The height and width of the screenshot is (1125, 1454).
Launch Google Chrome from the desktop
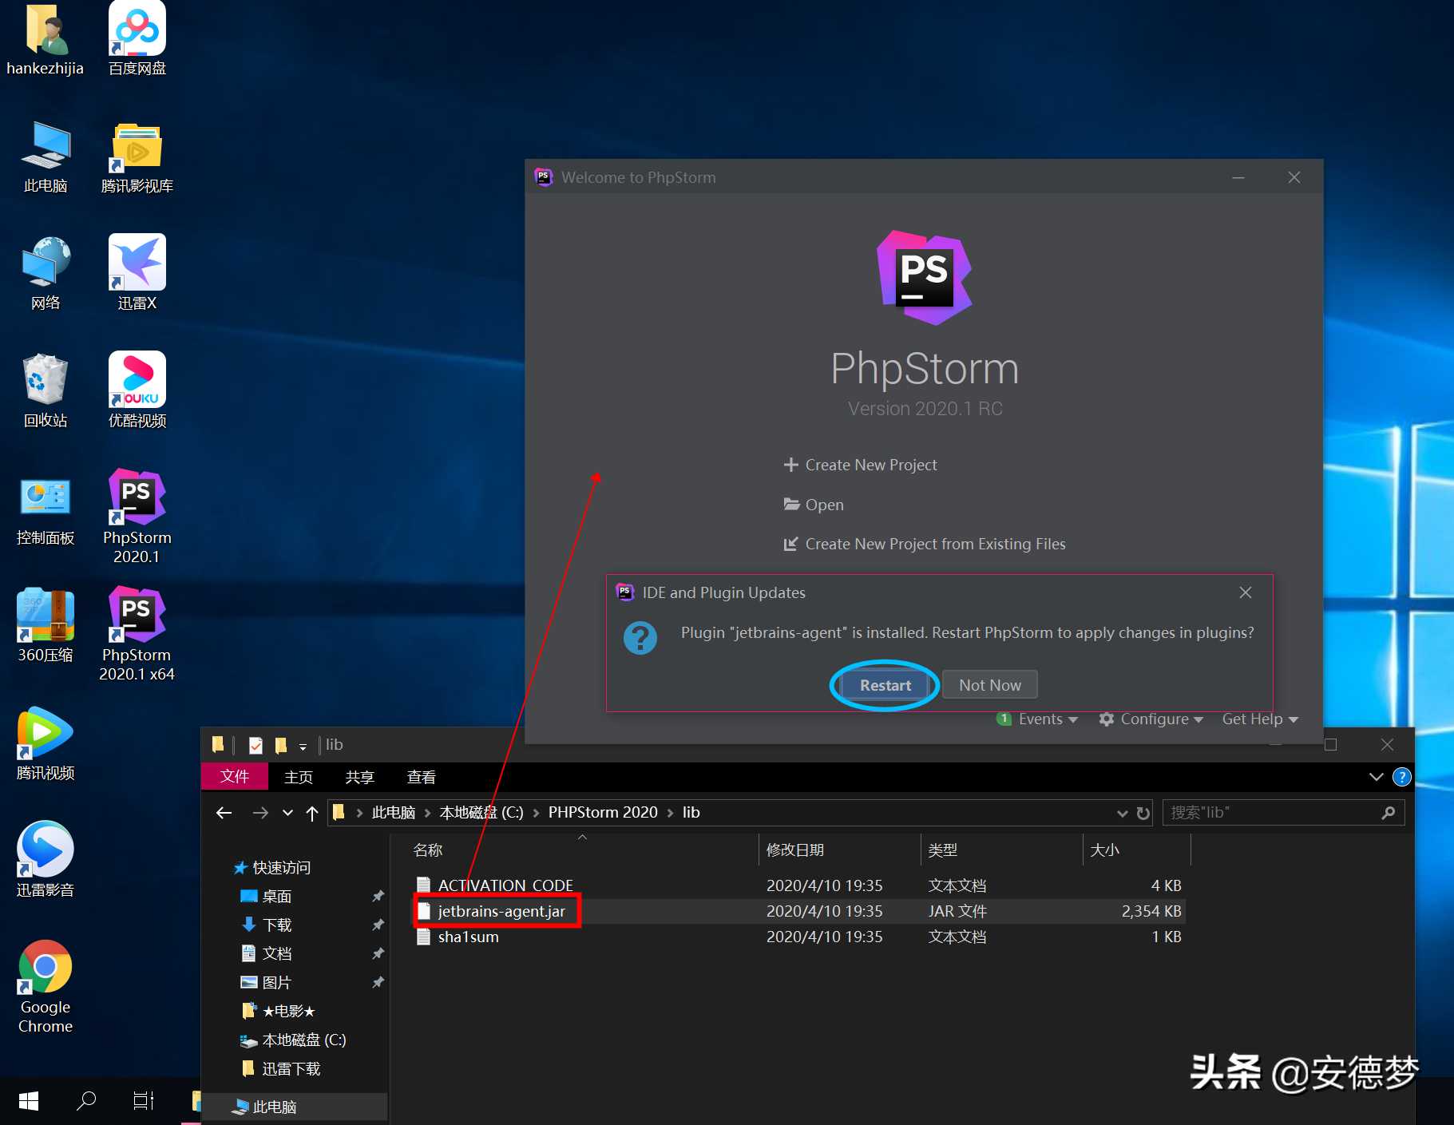click(46, 987)
